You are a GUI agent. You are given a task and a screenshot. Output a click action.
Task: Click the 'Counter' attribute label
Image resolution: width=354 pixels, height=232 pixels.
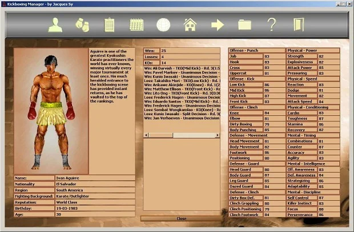[x=301, y=146]
